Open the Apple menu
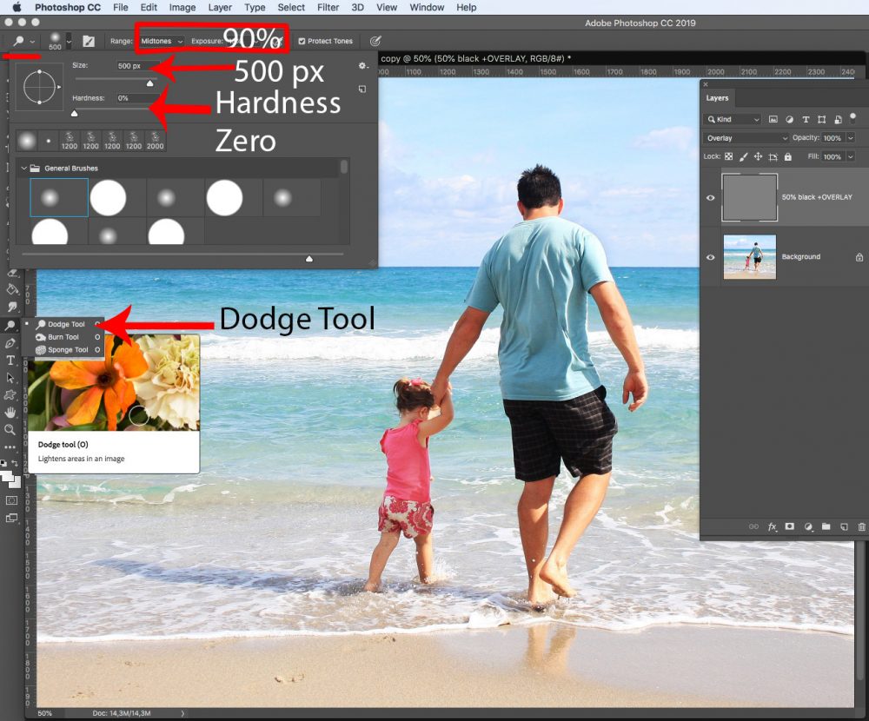This screenshot has height=721, width=869. [x=17, y=7]
